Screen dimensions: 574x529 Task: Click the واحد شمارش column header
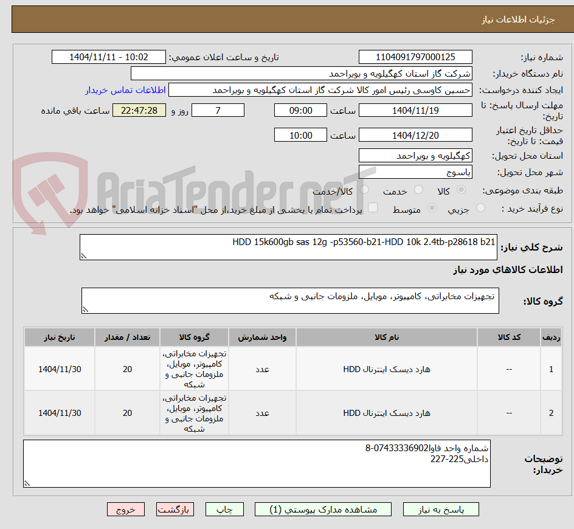262,337
